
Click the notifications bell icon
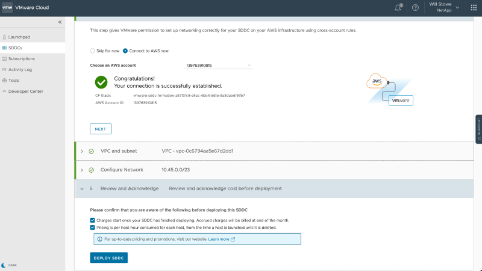pos(398,7)
